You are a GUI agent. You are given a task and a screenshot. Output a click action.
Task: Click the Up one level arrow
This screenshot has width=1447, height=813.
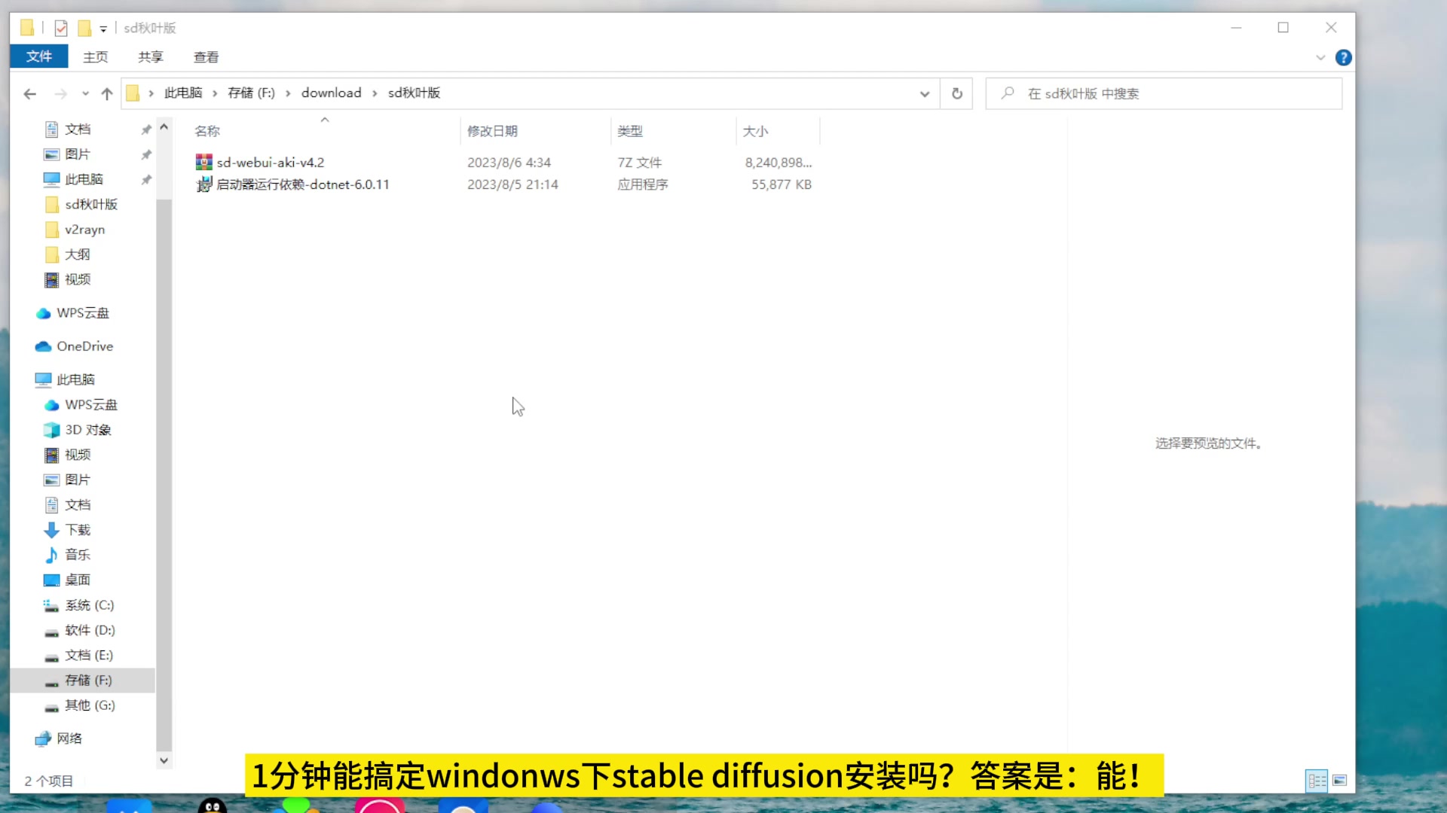(x=107, y=94)
